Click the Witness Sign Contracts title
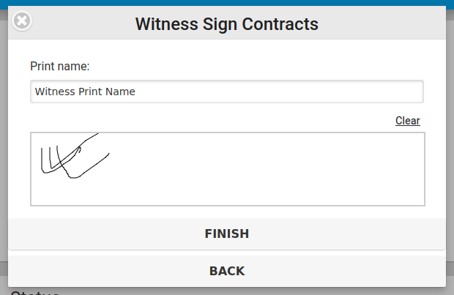 pyautogui.click(x=227, y=24)
